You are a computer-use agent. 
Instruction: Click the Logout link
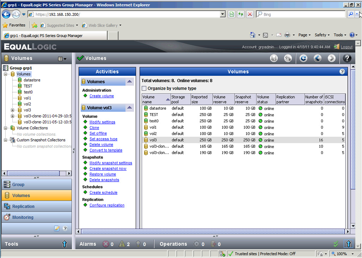[347, 47]
